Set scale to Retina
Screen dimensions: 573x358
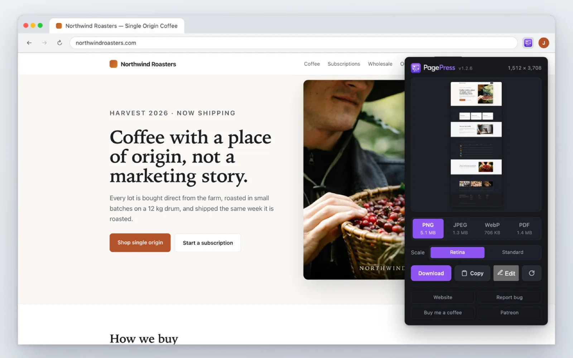click(457, 252)
